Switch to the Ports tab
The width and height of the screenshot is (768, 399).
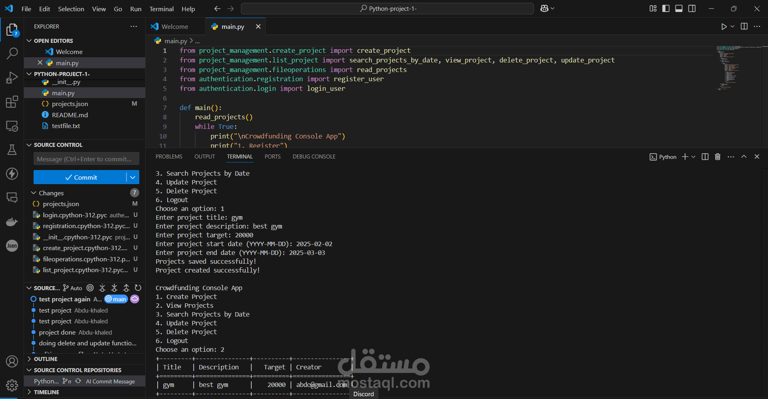click(x=273, y=156)
